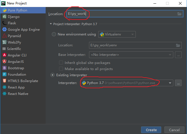The width and height of the screenshot is (187, 134).
Task: Close the New Project dialog
Action: pos(180,3)
